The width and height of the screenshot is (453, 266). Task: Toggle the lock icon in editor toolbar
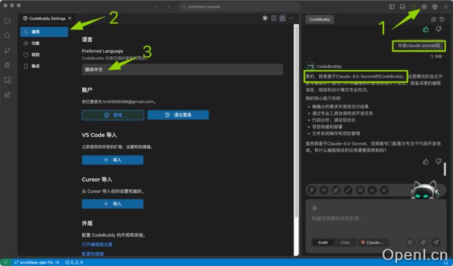click(282, 18)
